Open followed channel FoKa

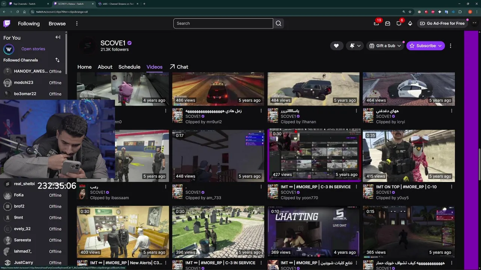coord(33,195)
